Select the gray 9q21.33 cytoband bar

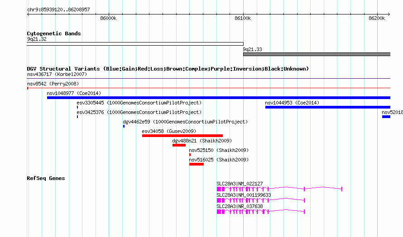[x=317, y=54]
